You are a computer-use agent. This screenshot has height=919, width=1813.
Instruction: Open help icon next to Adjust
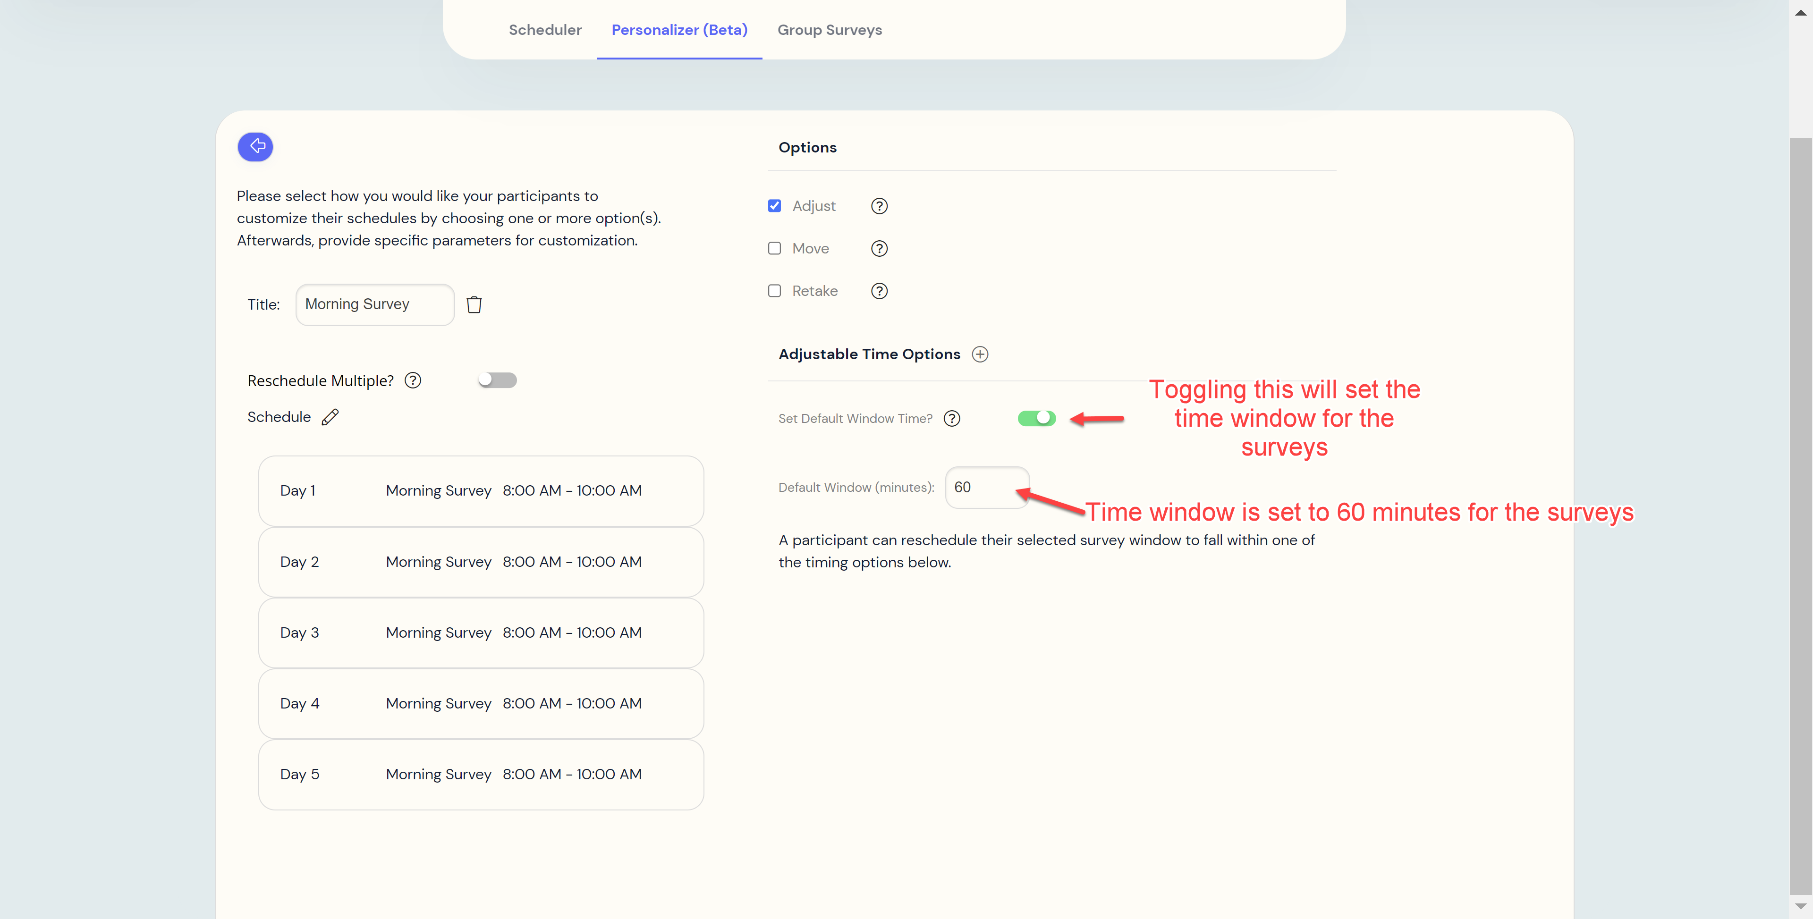coord(879,206)
